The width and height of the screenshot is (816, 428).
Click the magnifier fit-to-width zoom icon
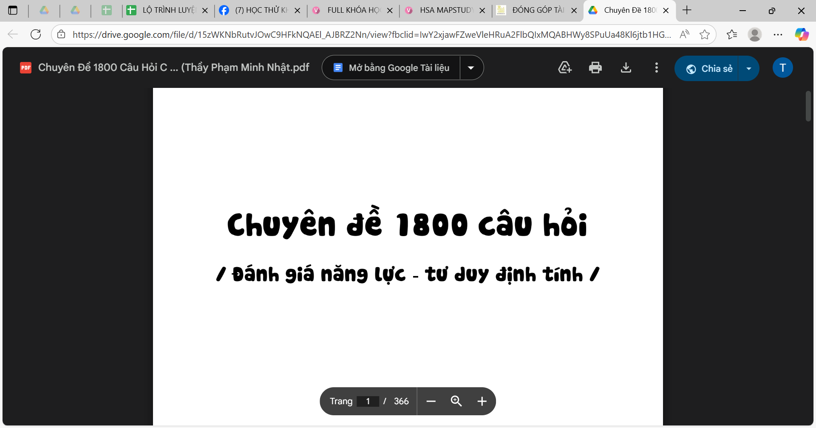[x=456, y=401]
